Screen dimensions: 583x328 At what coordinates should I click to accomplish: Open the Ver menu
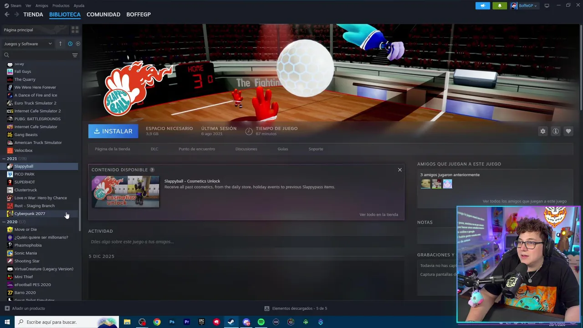tap(28, 5)
